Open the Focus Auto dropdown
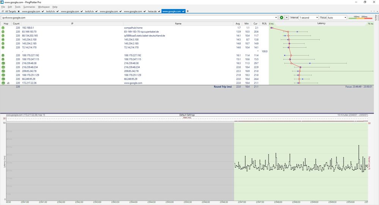 click(337, 17)
